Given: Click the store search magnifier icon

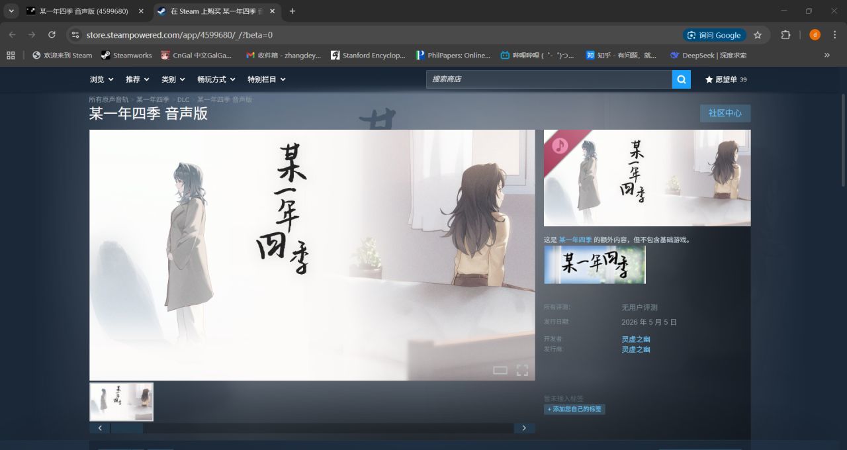Looking at the screenshot, I should tap(681, 79).
